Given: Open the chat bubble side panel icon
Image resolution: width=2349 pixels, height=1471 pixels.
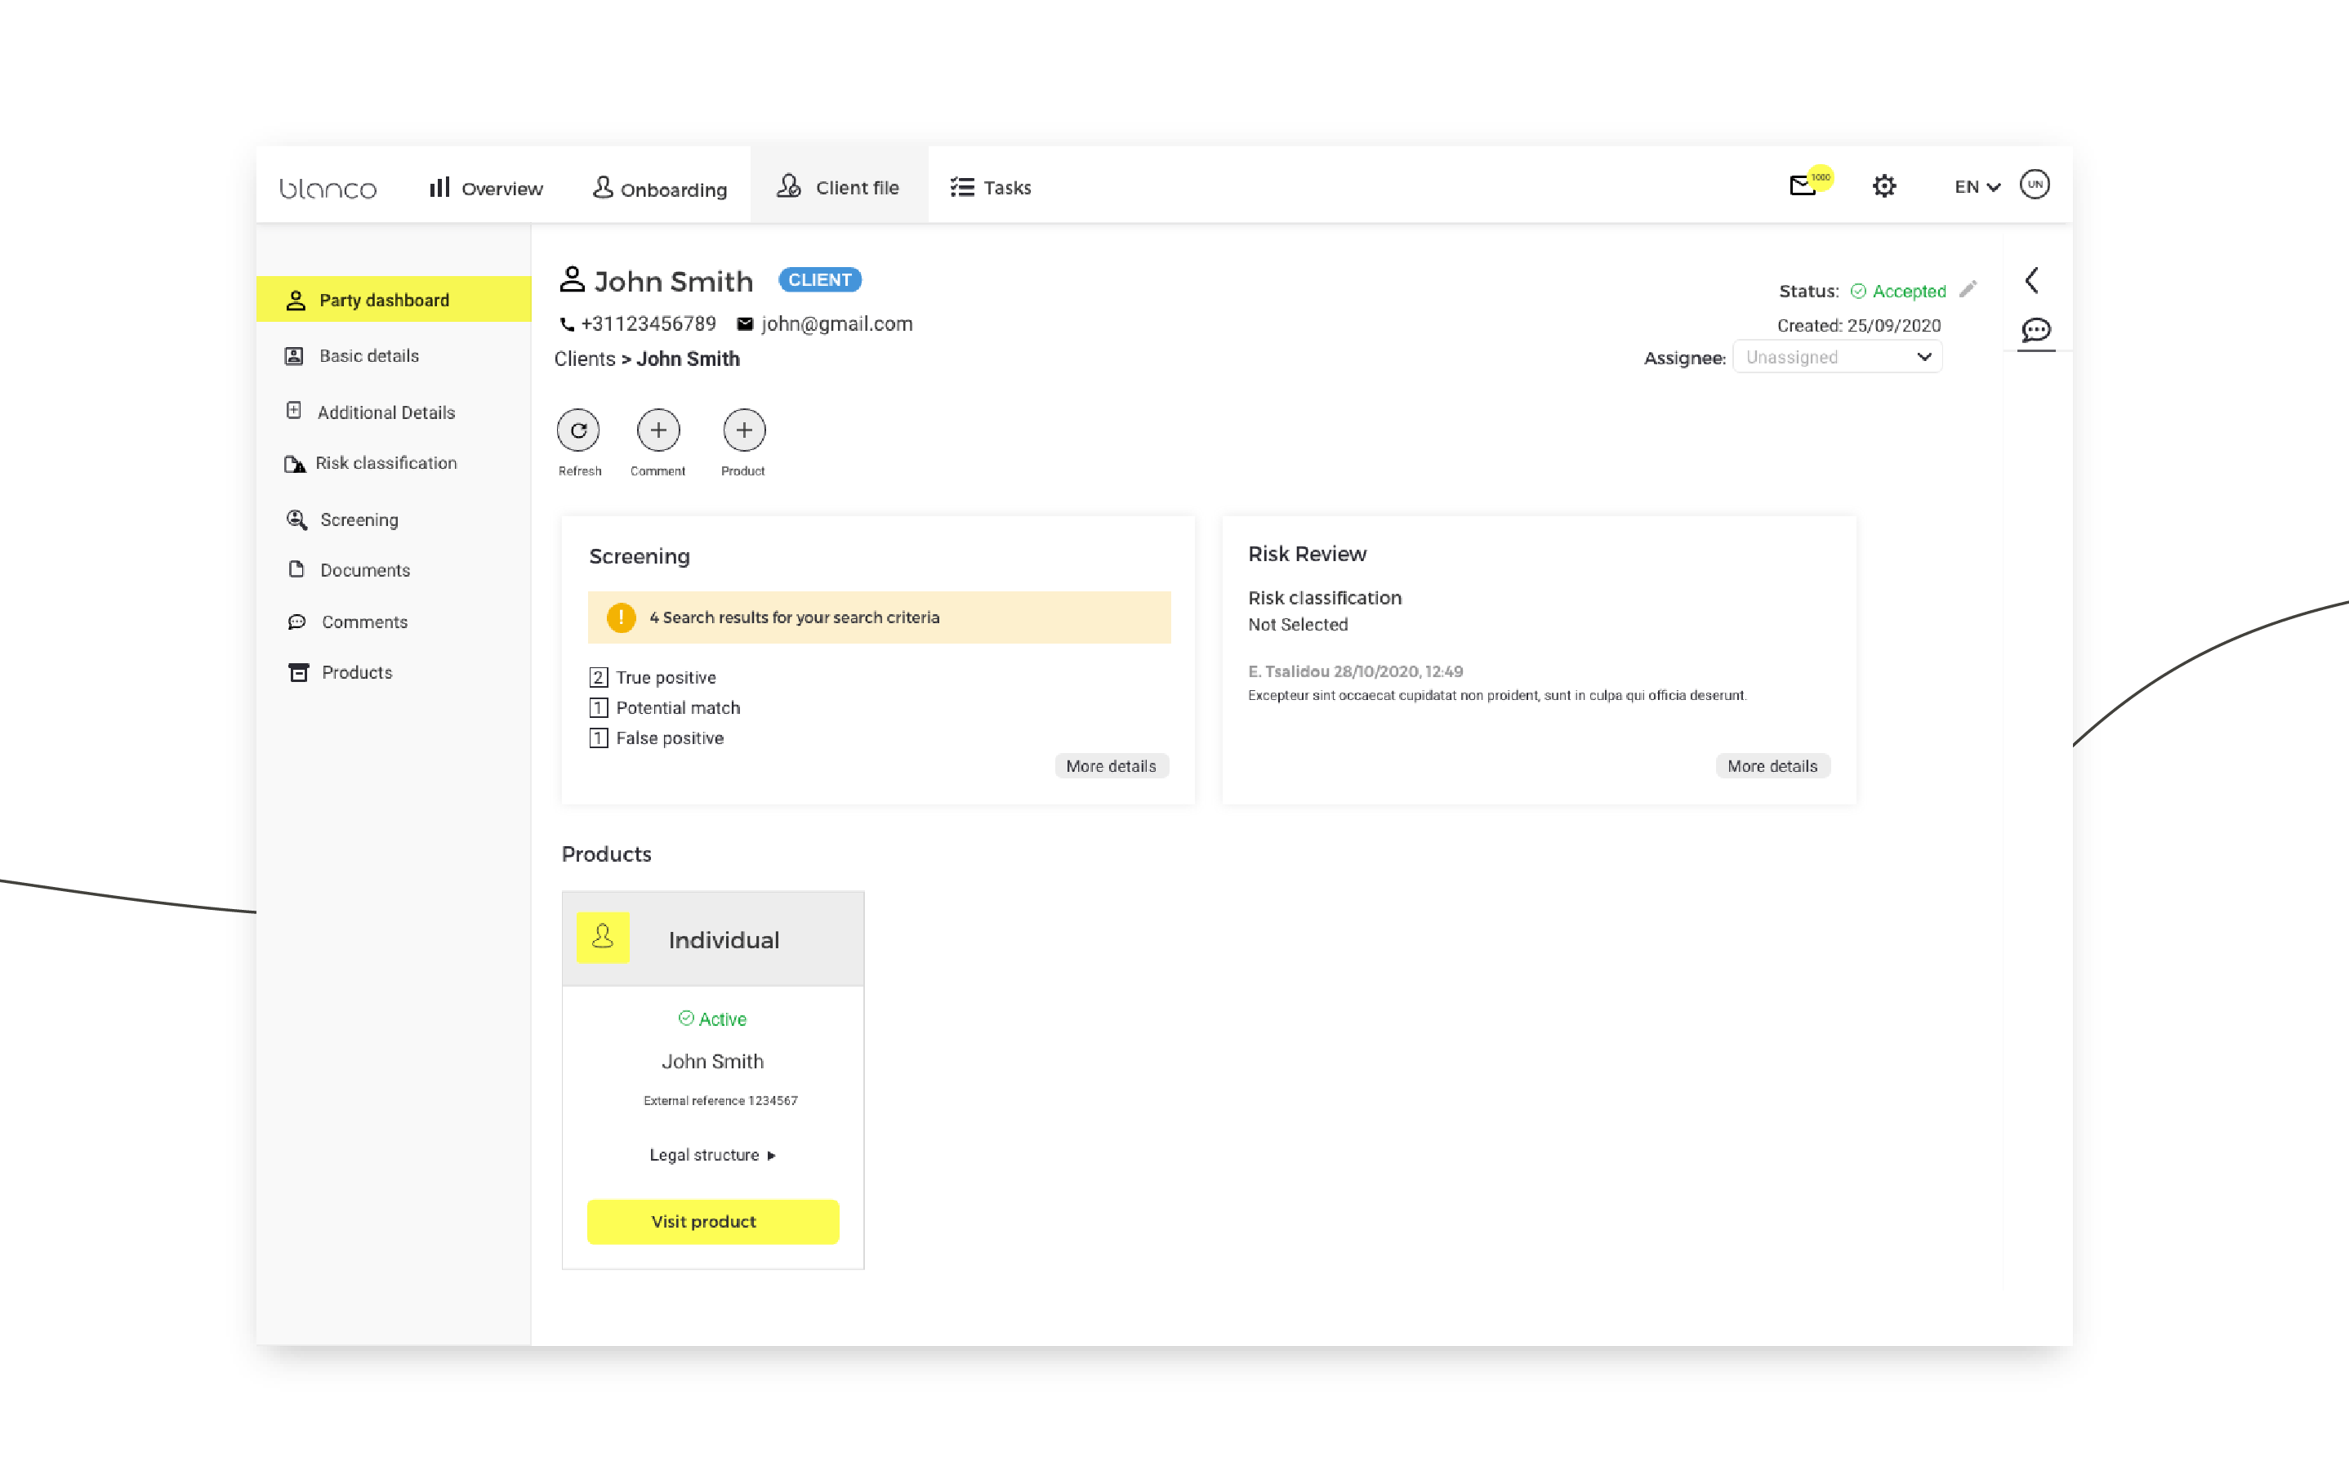Looking at the screenshot, I should click(2035, 330).
